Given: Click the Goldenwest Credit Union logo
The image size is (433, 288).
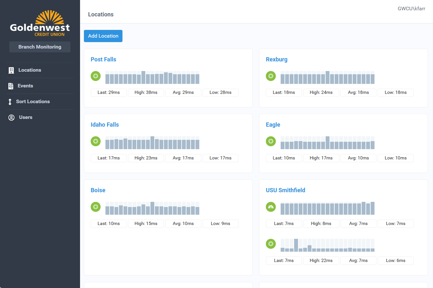Looking at the screenshot, I should point(40,24).
